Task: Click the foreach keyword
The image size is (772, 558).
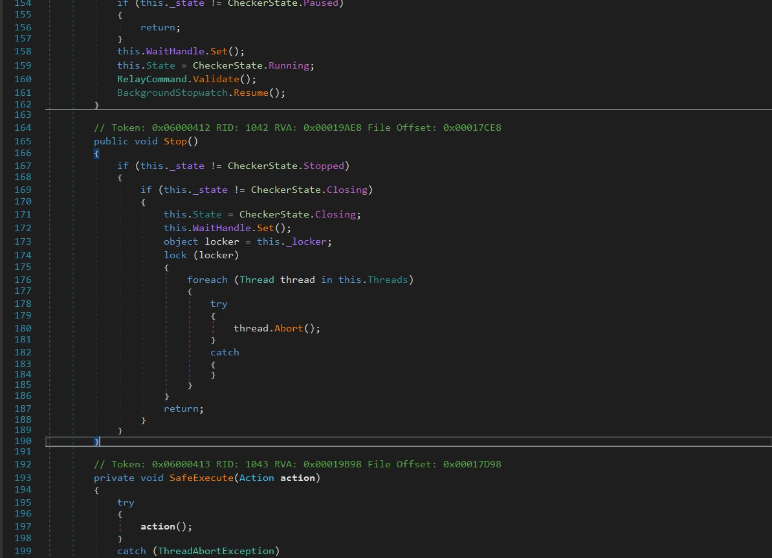Action: coord(207,280)
